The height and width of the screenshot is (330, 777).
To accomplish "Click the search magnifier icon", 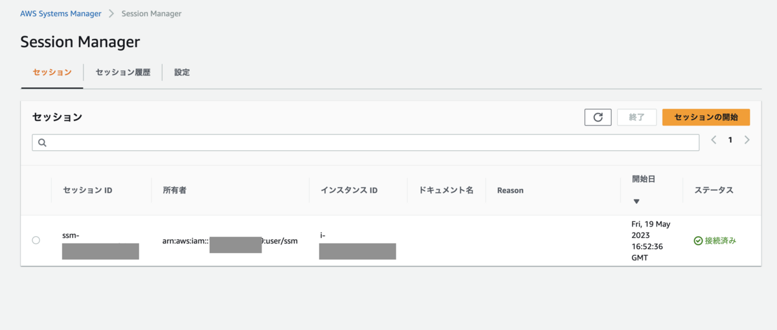I will pos(42,142).
